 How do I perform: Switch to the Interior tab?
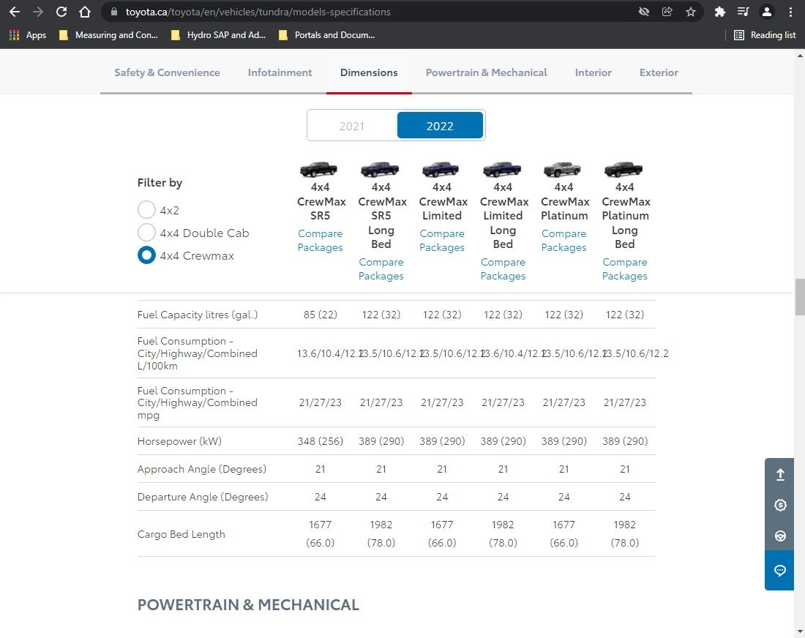[593, 72]
